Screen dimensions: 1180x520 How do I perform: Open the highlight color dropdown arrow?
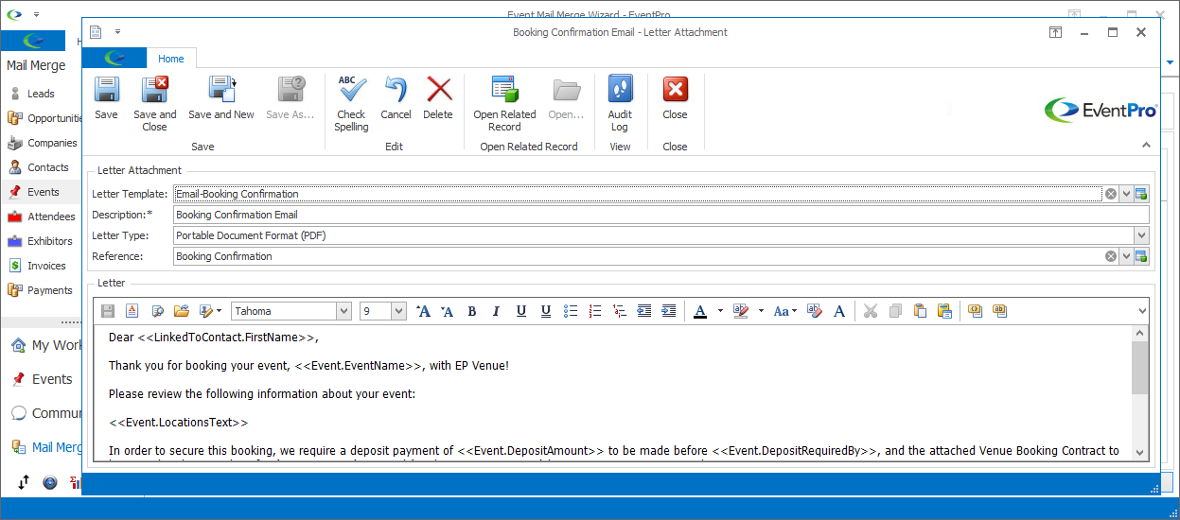pyautogui.click(x=760, y=311)
